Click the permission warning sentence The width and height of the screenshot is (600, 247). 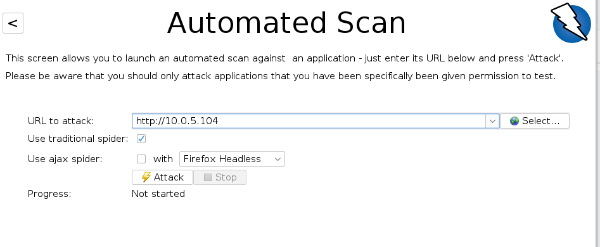(281, 76)
